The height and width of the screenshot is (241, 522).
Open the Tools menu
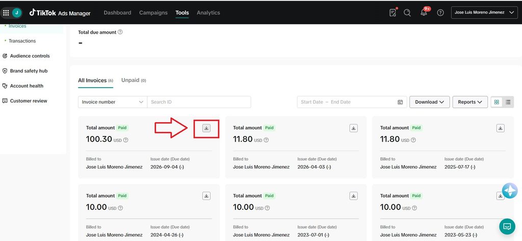182,13
